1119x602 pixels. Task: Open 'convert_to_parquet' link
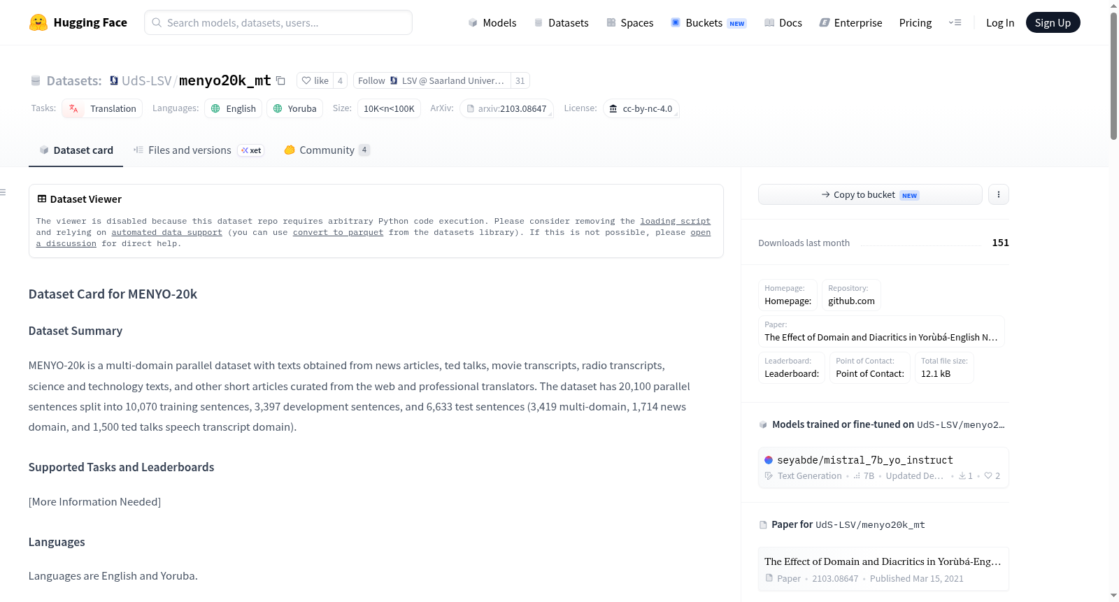click(338, 232)
